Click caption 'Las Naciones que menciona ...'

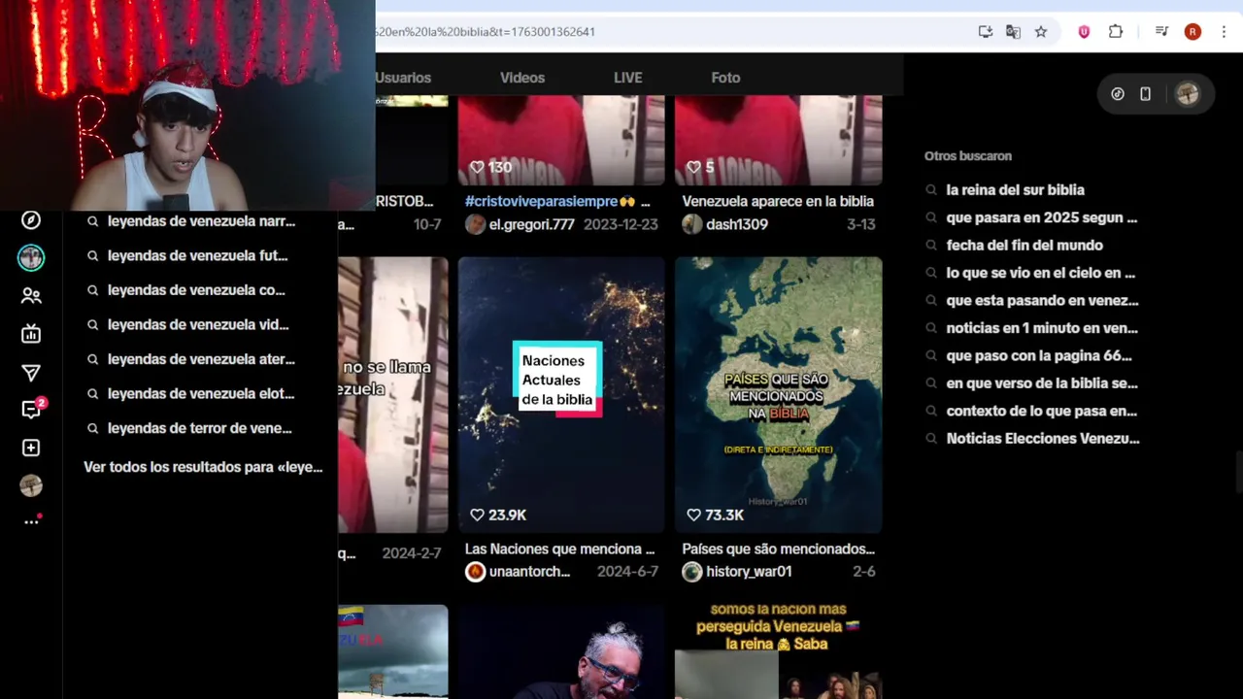pyautogui.click(x=559, y=549)
